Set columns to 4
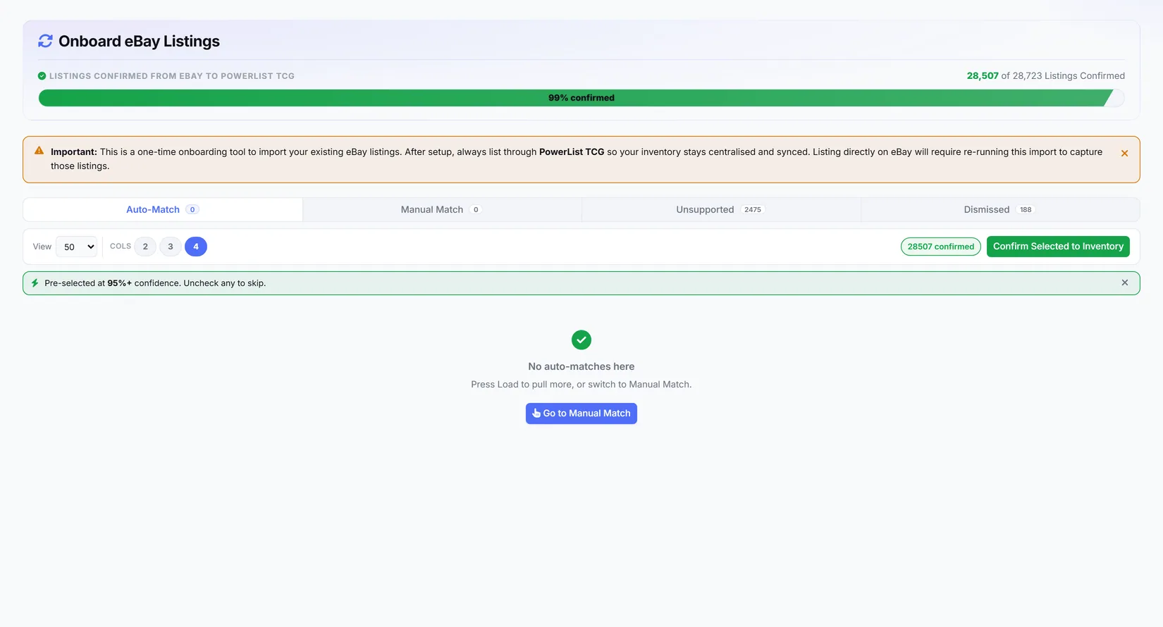This screenshot has height=627, width=1163. (x=196, y=247)
